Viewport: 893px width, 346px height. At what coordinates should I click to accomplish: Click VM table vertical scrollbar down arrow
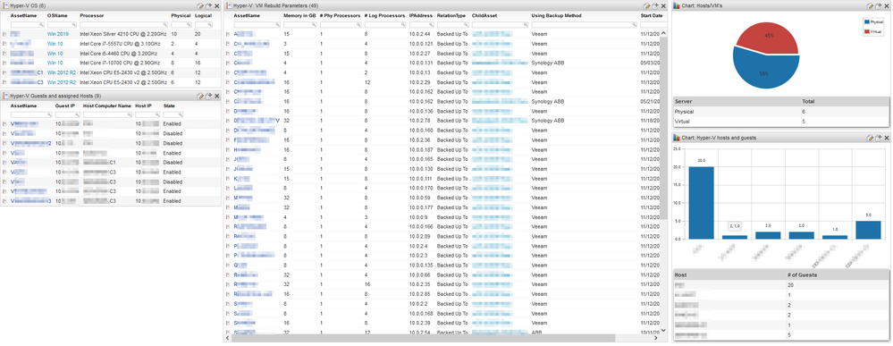pyautogui.click(x=663, y=330)
